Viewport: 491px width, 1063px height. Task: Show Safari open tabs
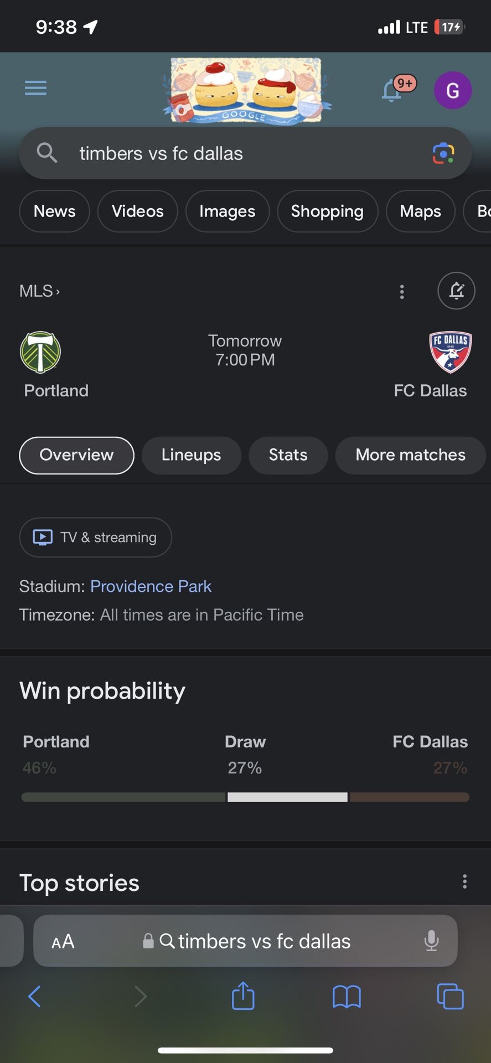point(450,996)
